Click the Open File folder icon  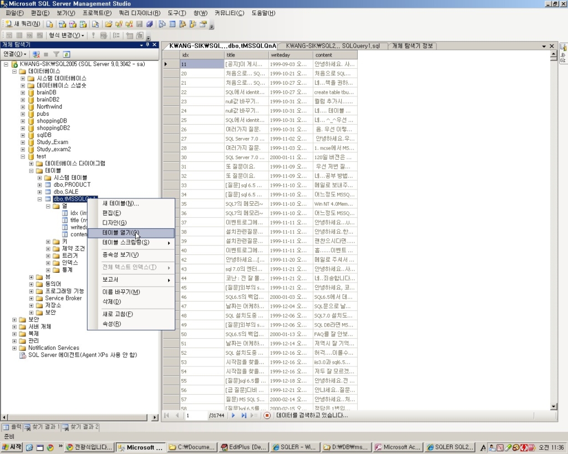tap(108, 24)
